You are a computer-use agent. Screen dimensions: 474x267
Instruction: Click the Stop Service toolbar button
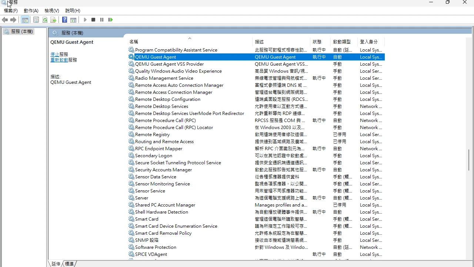pos(93,20)
